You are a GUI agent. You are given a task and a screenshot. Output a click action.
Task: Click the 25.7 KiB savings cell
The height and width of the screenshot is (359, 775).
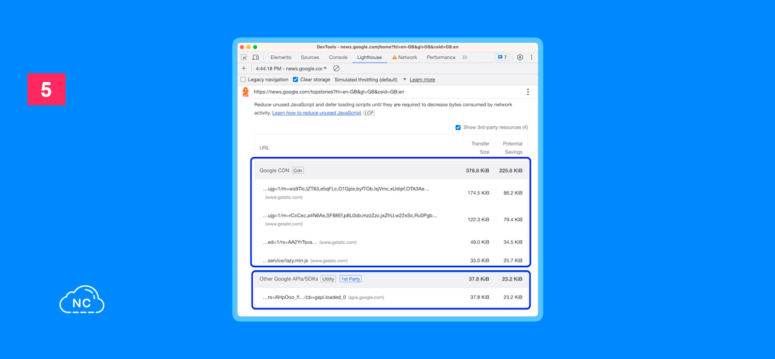(x=513, y=260)
